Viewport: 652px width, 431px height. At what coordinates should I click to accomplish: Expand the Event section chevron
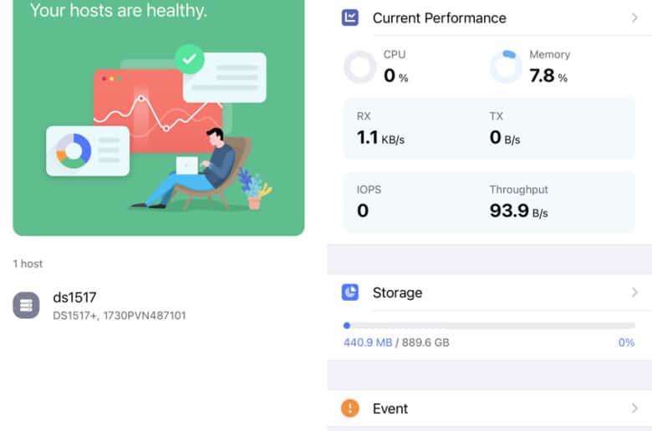coord(634,408)
